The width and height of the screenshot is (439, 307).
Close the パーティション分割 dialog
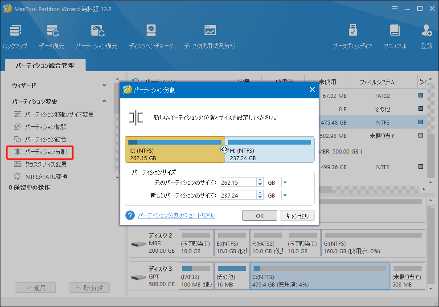pos(312,89)
